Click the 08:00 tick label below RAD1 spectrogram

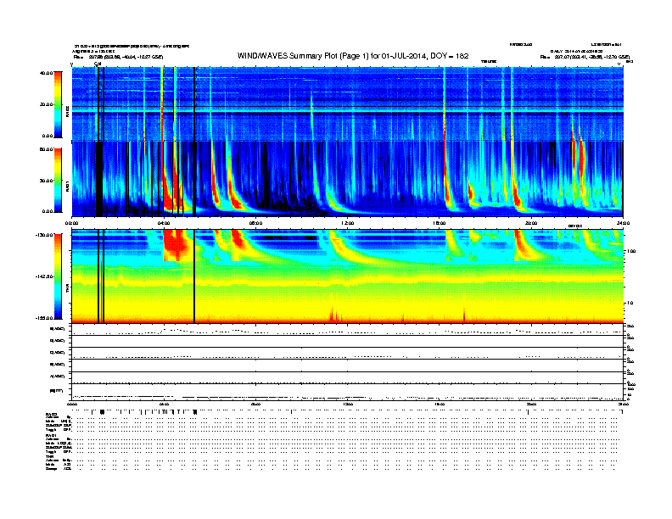(x=256, y=223)
